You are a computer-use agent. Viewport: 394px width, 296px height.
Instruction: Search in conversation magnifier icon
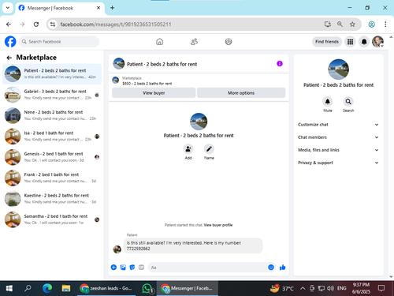coord(348,102)
